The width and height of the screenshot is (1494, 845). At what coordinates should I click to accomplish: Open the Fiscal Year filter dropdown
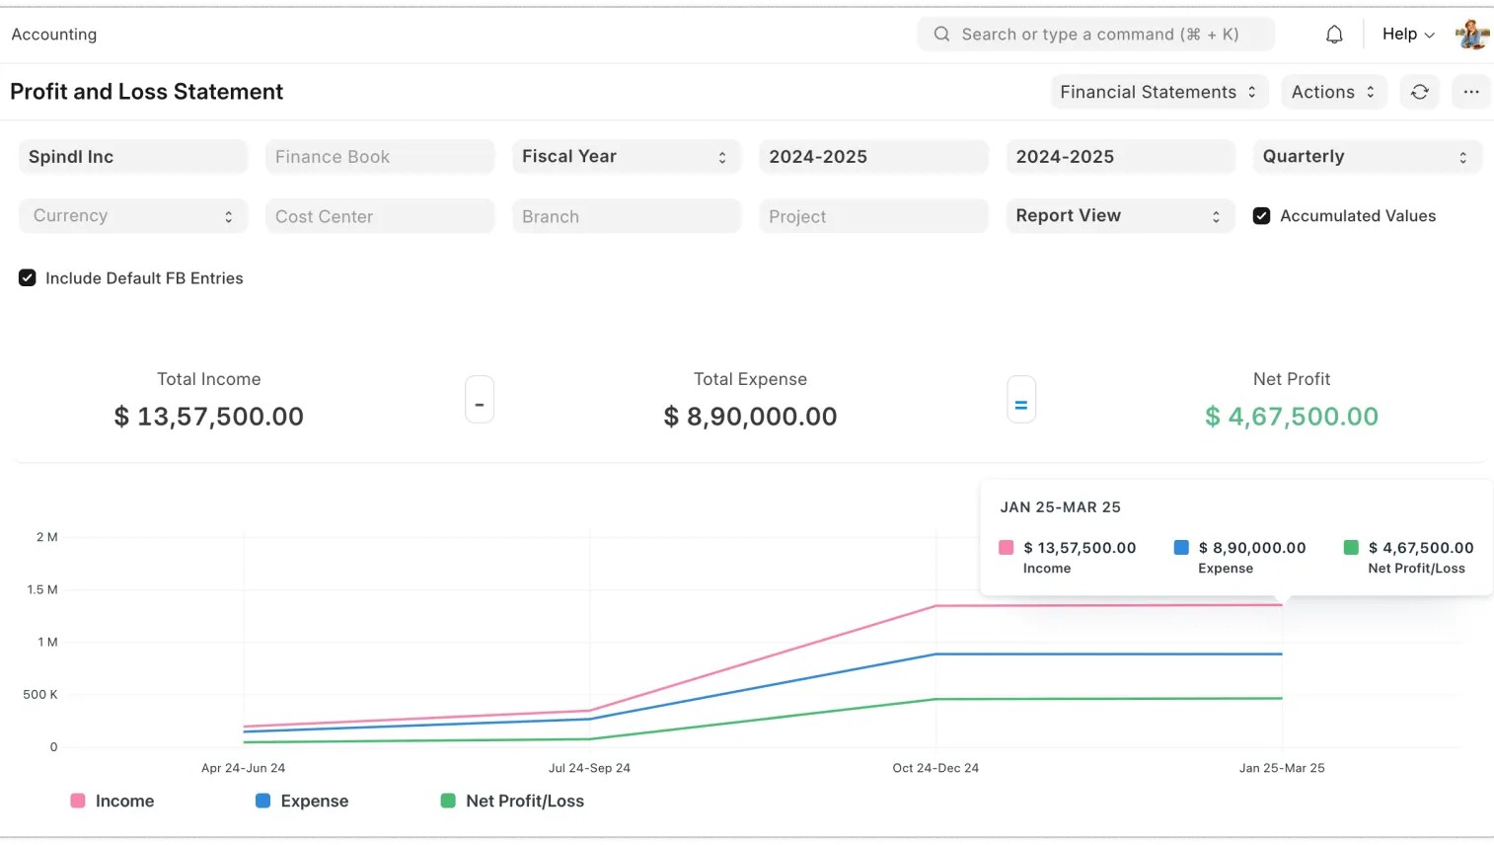pos(626,157)
